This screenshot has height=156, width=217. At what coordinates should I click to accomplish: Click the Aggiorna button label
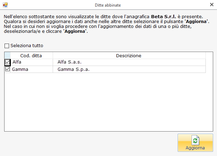(195, 148)
